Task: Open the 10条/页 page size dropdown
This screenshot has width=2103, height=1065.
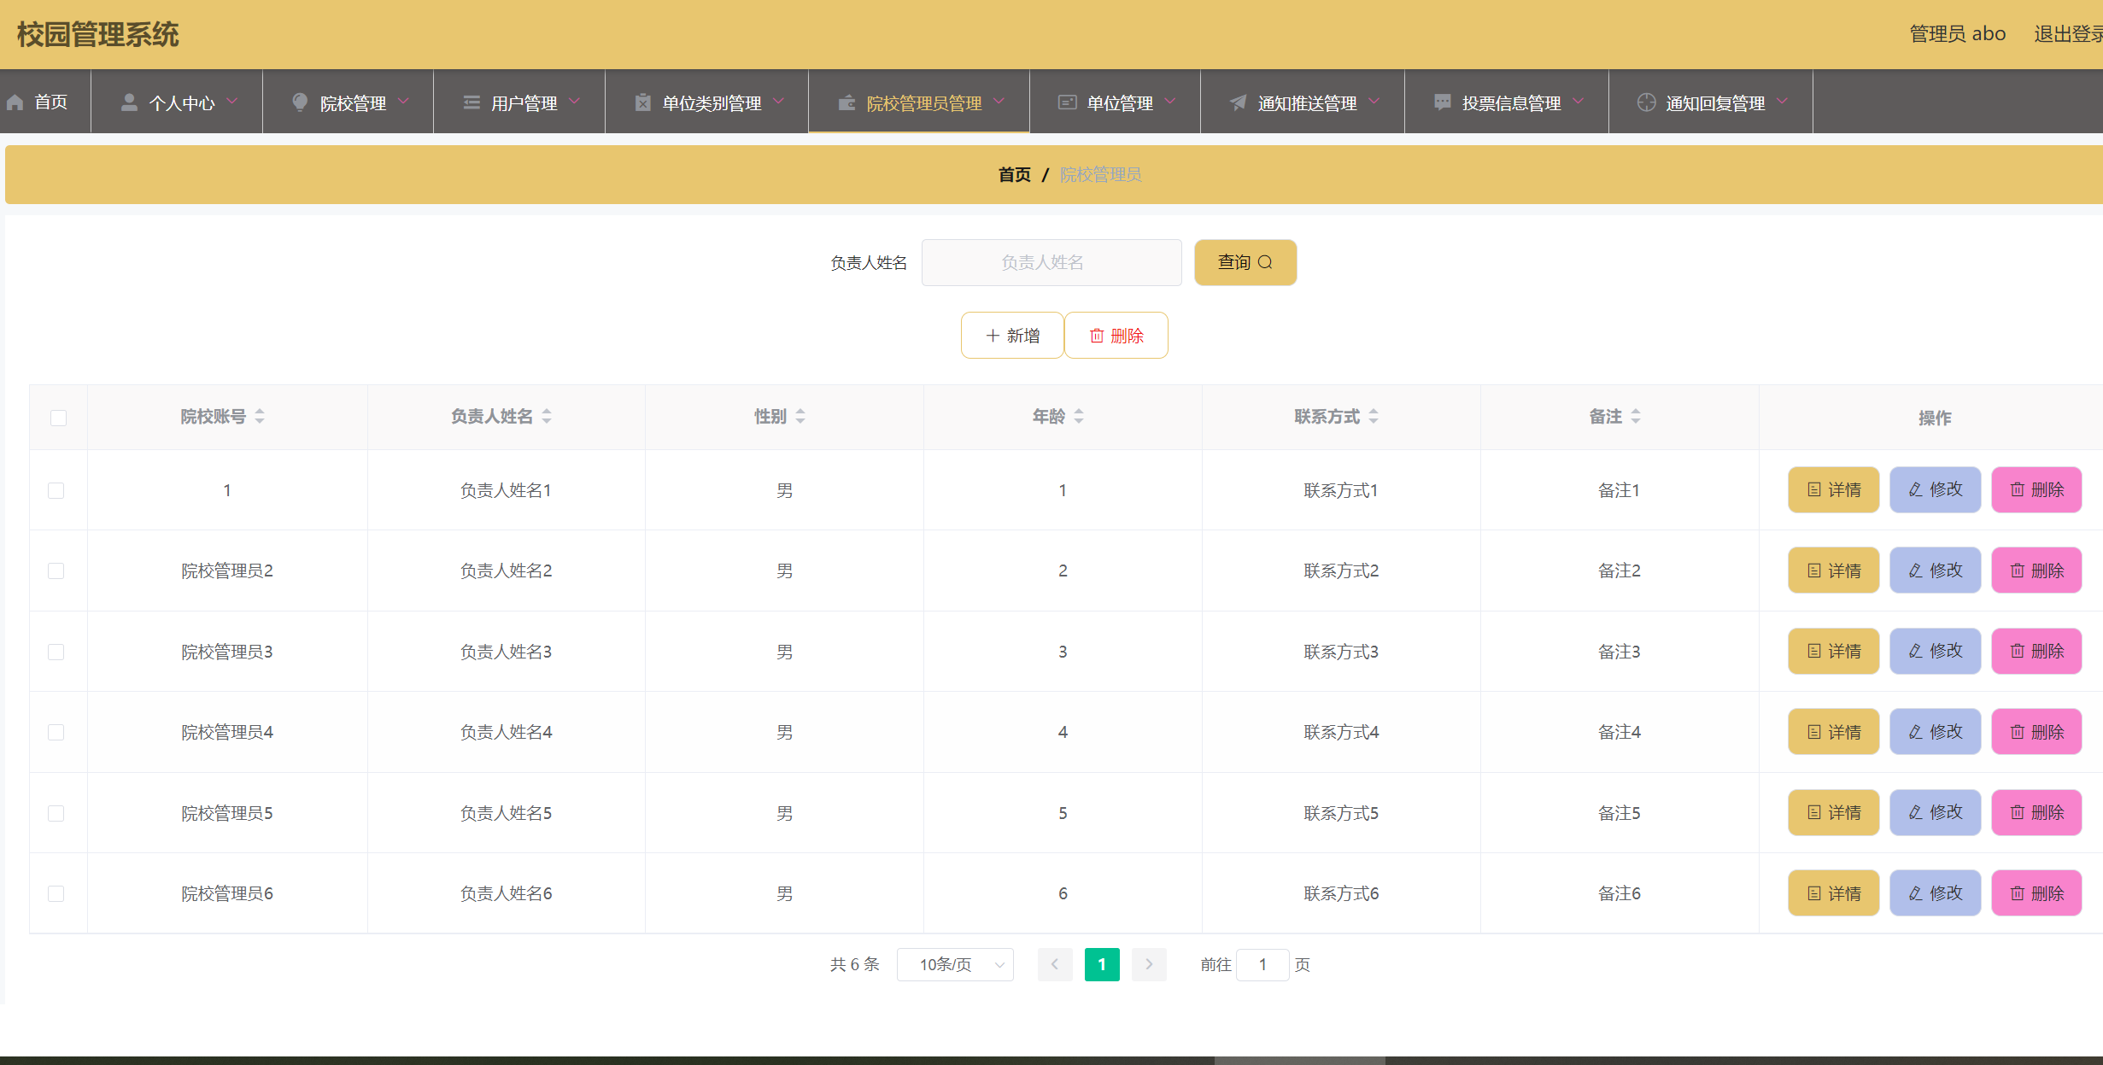Action: pos(955,964)
